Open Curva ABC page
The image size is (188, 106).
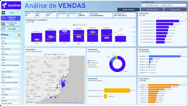[x=11, y=29]
